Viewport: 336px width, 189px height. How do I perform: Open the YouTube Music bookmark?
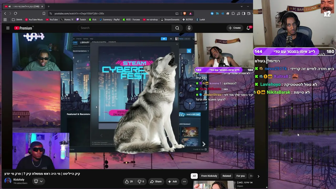click(34, 19)
